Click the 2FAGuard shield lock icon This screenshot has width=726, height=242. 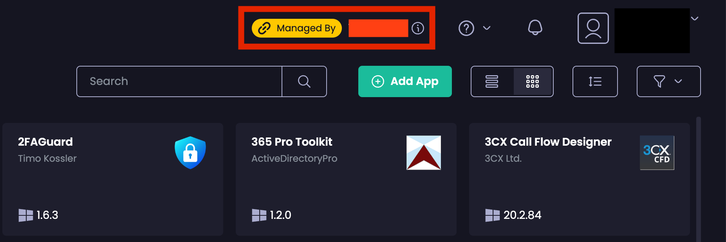190,153
